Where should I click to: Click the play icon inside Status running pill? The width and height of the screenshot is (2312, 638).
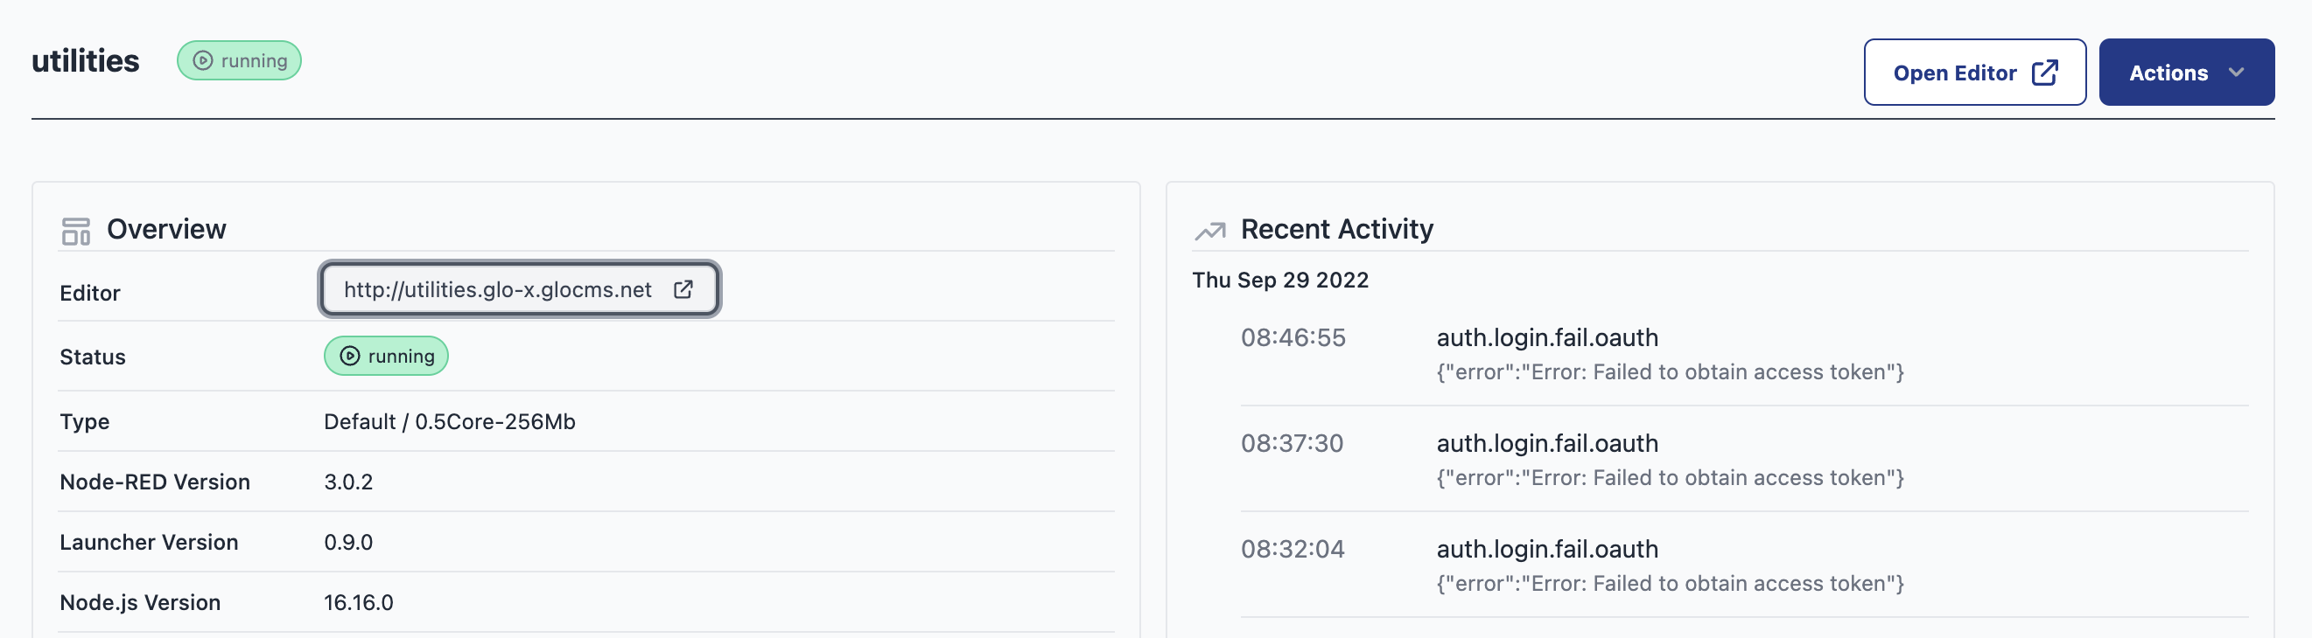tap(350, 356)
